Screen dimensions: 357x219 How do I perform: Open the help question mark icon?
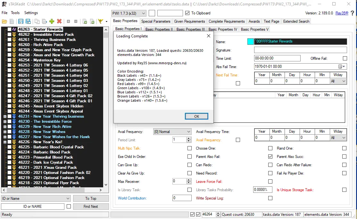coord(353,13)
